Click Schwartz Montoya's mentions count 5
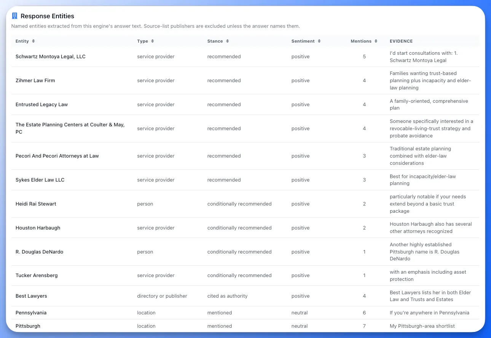 tap(364, 57)
